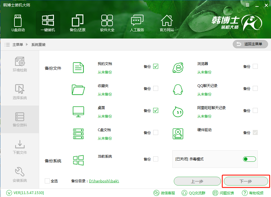Play the 帮助视频 tutorial

(252, 193)
